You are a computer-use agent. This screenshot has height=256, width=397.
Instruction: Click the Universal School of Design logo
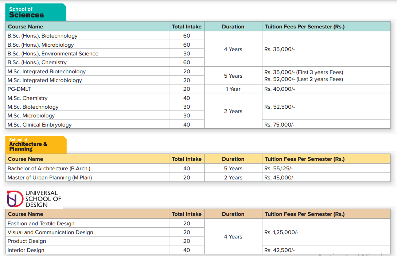coord(34,199)
